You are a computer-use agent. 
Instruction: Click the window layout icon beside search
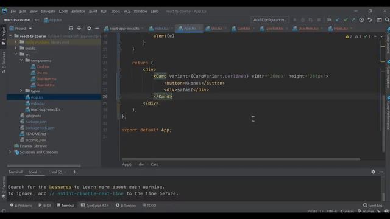coord(379,20)
